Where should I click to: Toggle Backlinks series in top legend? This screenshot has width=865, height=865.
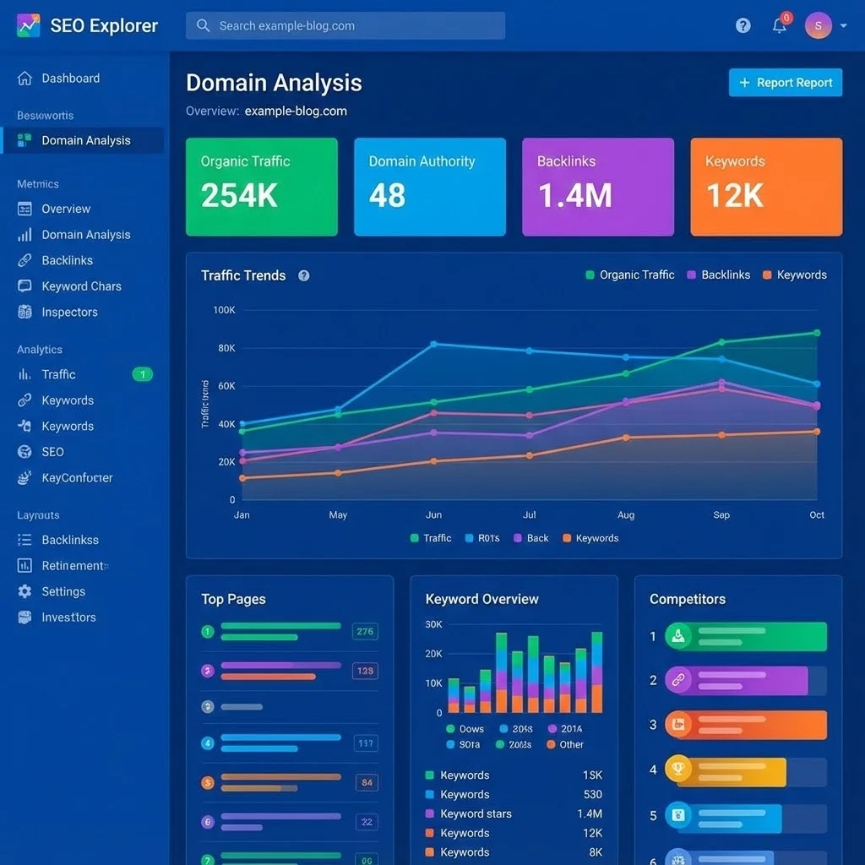[x=718, y=275]
